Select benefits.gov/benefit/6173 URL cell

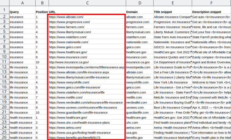pyautogui.click(x=87, y=137)
